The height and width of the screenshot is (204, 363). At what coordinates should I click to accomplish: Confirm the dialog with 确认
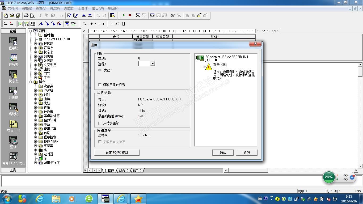click(x=223, y=152)
